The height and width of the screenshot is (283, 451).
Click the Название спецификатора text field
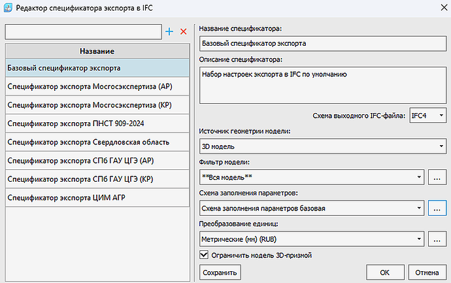click(323, 43)
